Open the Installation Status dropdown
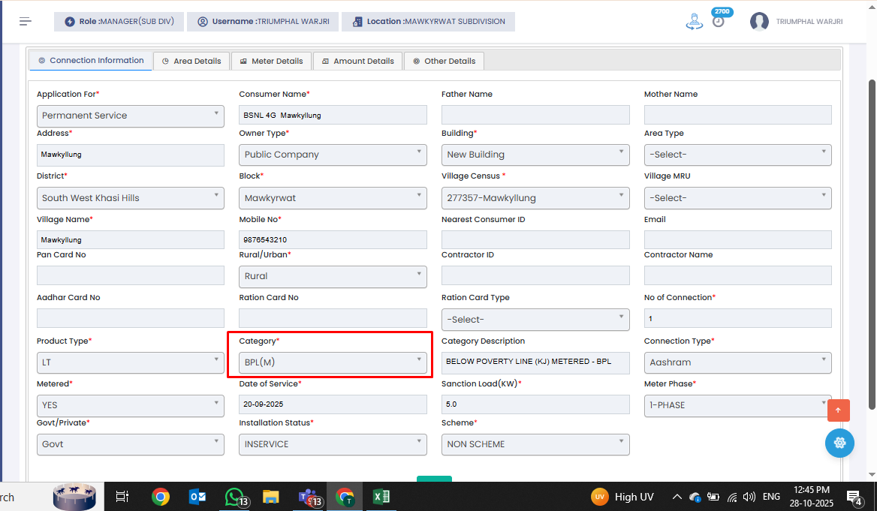This screenshot has width=877, height=511. coord(333,444)
